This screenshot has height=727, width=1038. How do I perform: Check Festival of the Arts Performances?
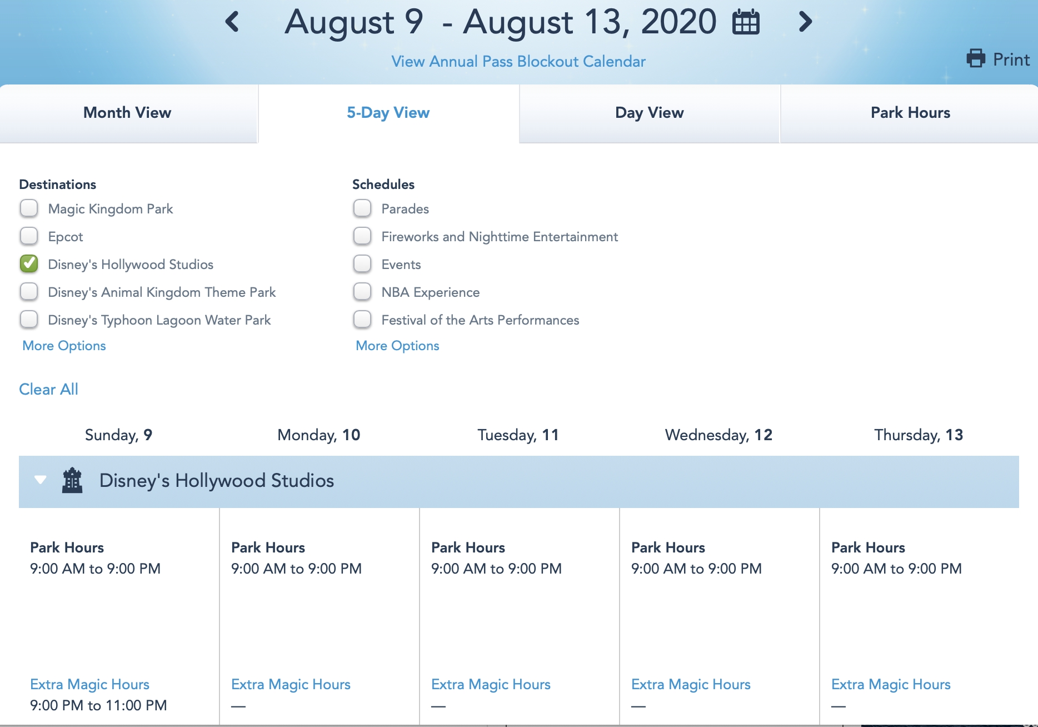pos(362,320)
